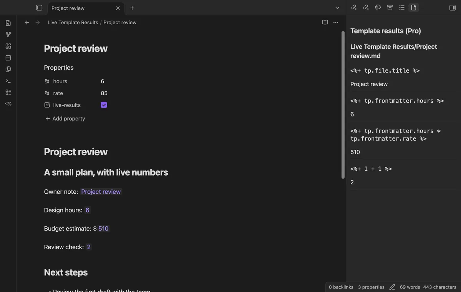Screen dimensions: 461x292
Task: Click the sidebar result value 510
Action: click(x=355, y=152)
